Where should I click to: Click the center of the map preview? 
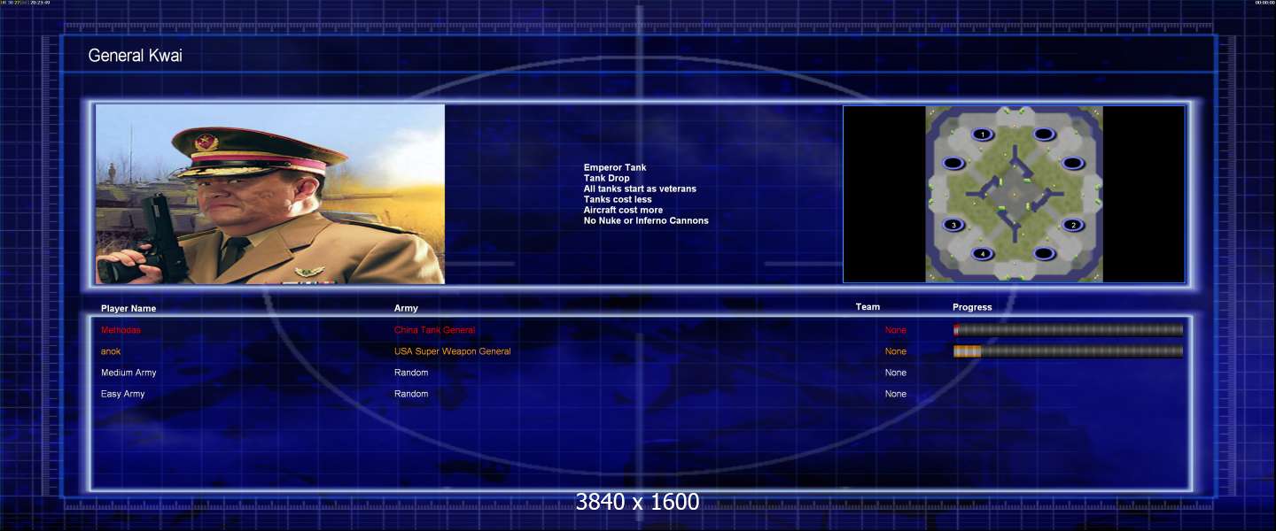tap(1014, 194)
